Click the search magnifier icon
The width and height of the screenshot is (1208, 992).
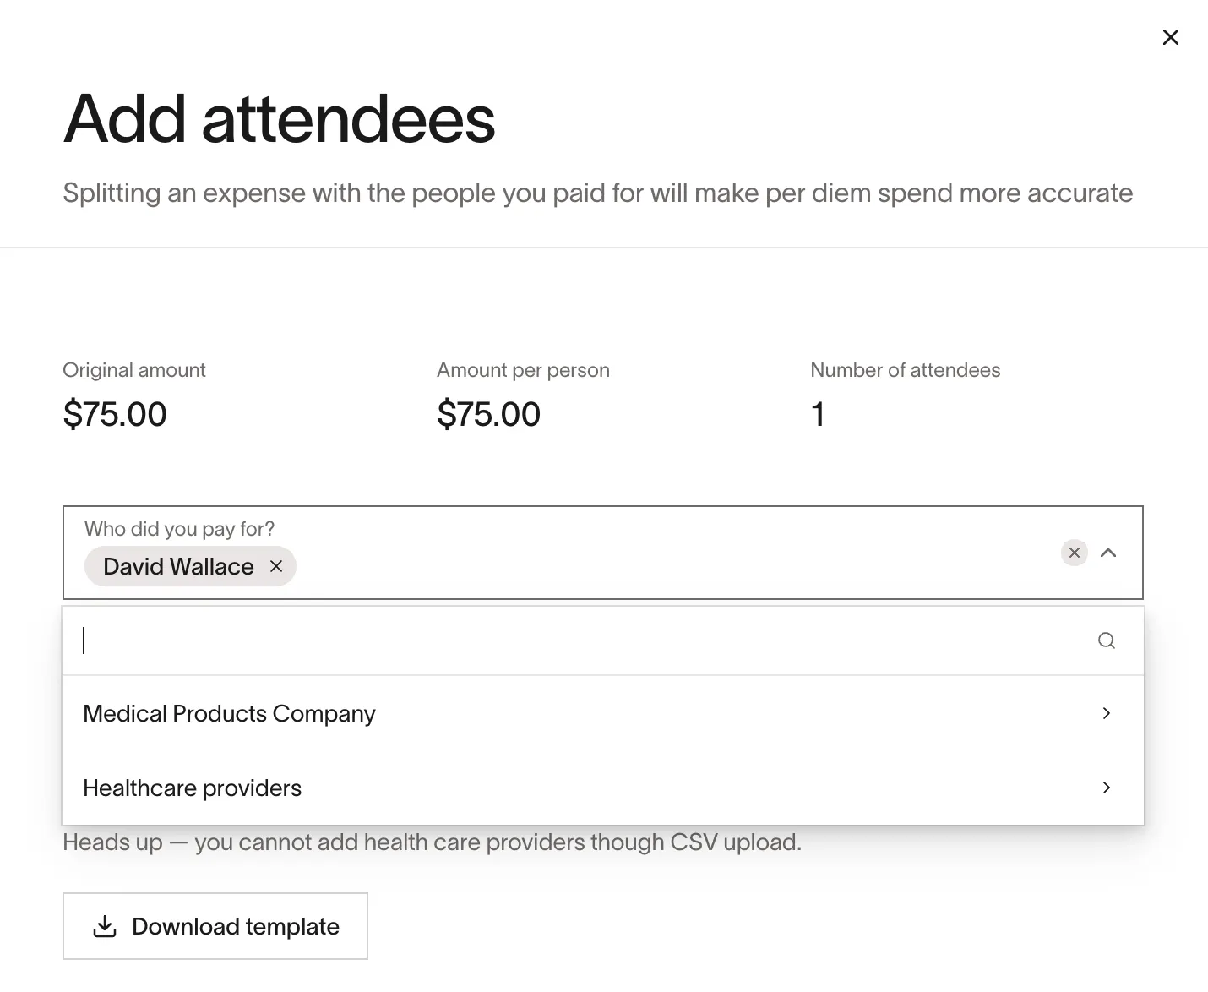point(1106,640)
